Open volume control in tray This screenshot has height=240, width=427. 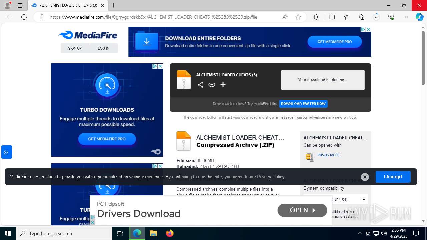(x=384, y=233)
